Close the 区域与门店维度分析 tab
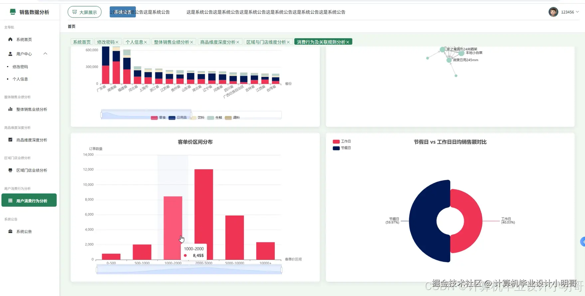Screen dimensions: 585x296 pyautogui.click(x=288, y=42)
